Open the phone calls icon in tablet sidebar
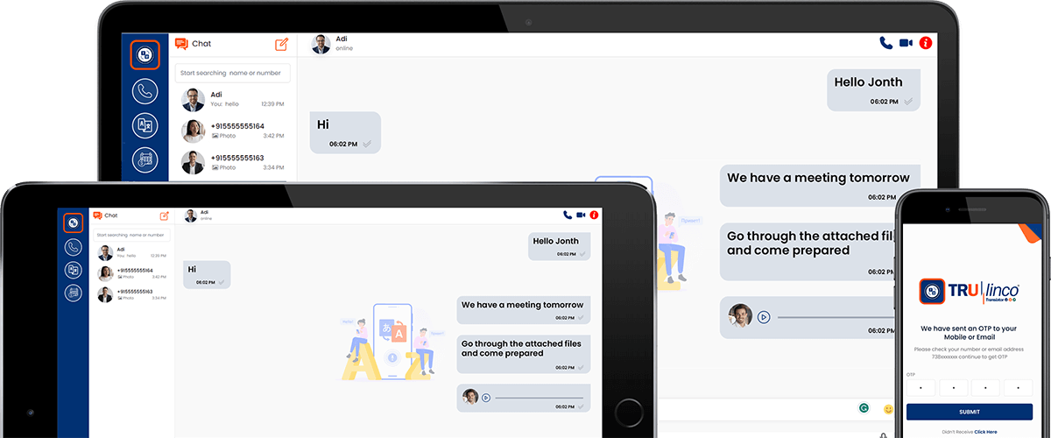This screenshot has width=1051, height=438. tap(74, 247)
